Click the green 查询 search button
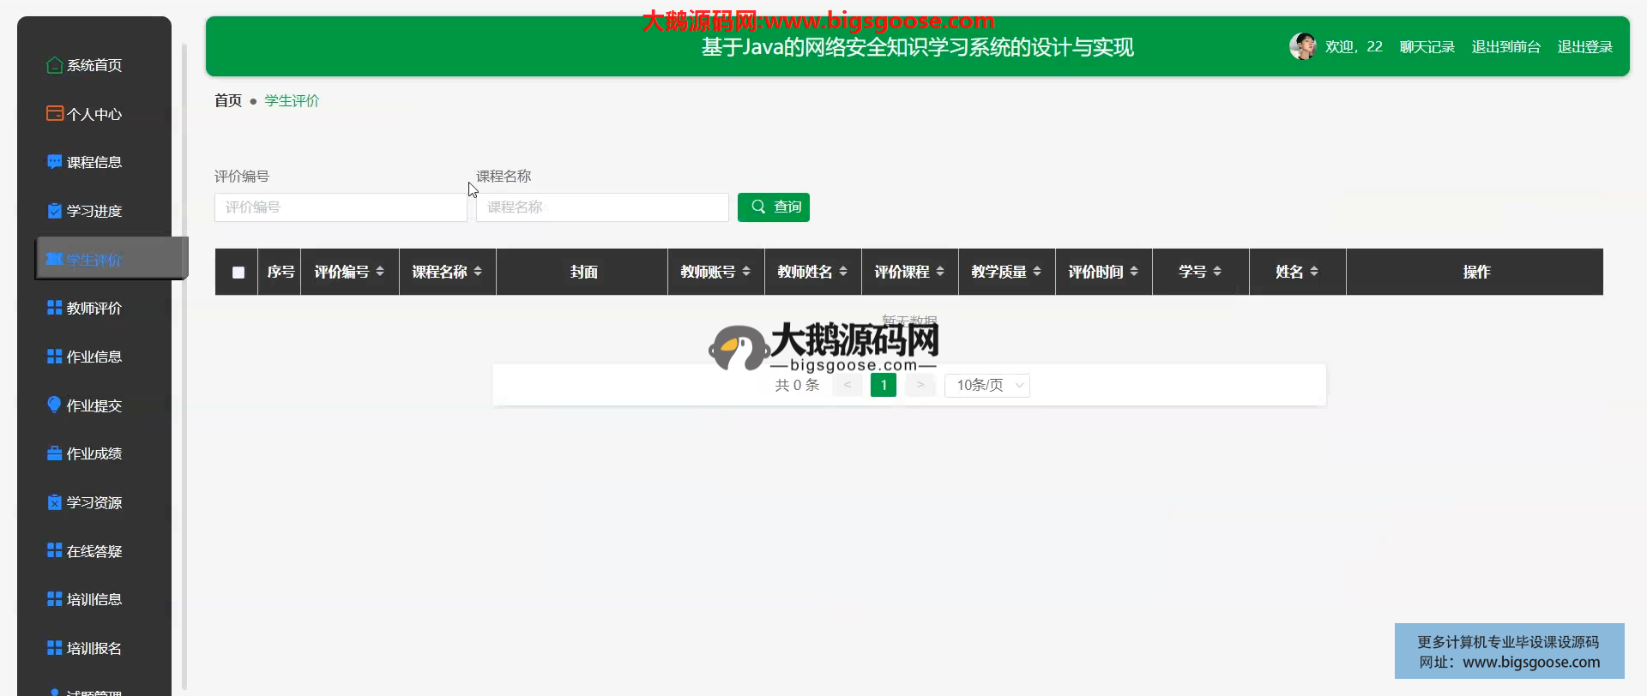The width and height of the screenshot is (1647, 696). (773, 207)
